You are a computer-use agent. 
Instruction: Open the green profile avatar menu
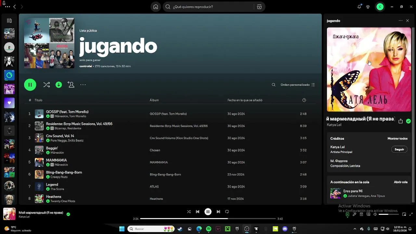click(x=380, y=7)
